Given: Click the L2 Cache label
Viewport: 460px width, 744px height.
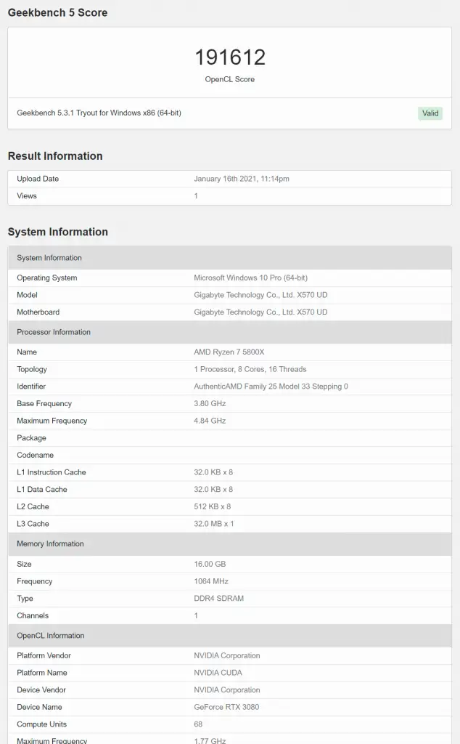Looking at the screenshot, I should (x=33, y=506).
